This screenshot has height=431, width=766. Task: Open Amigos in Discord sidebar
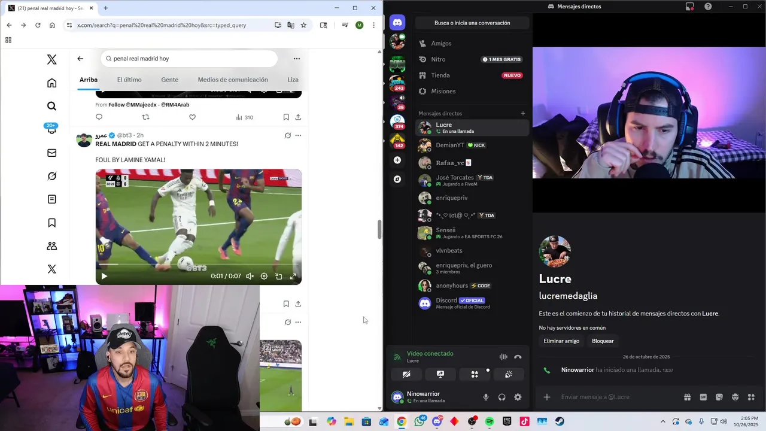(472, 44)
